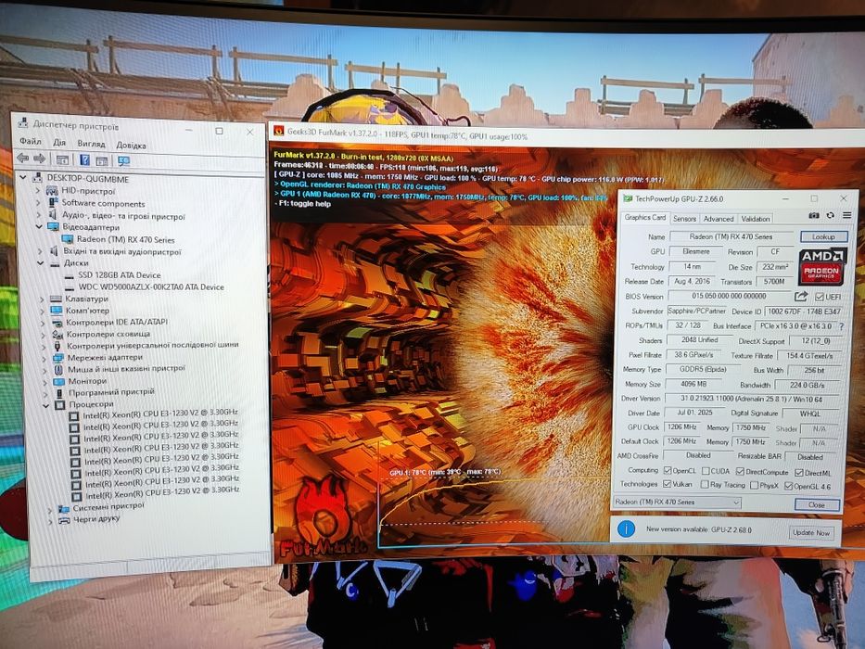Click the FurMark icon in window title bar
Screen dimensions: 865x649
coord(278,132)
